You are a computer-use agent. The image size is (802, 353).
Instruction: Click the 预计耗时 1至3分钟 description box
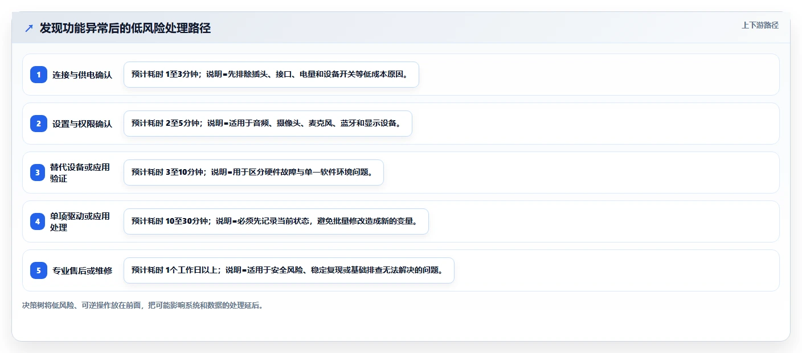(x=271, y=75)
